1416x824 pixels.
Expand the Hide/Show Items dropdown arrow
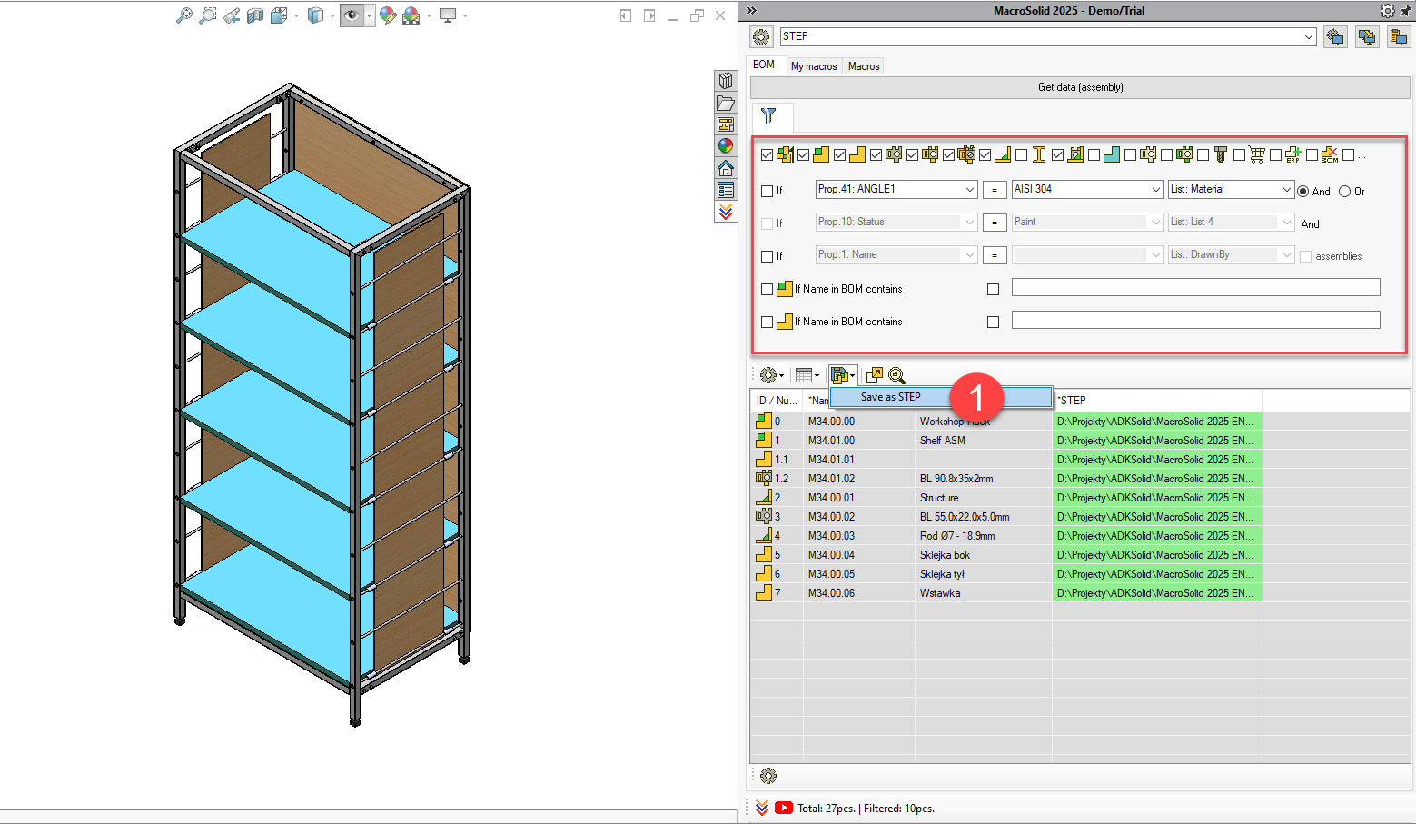[370, 15]
